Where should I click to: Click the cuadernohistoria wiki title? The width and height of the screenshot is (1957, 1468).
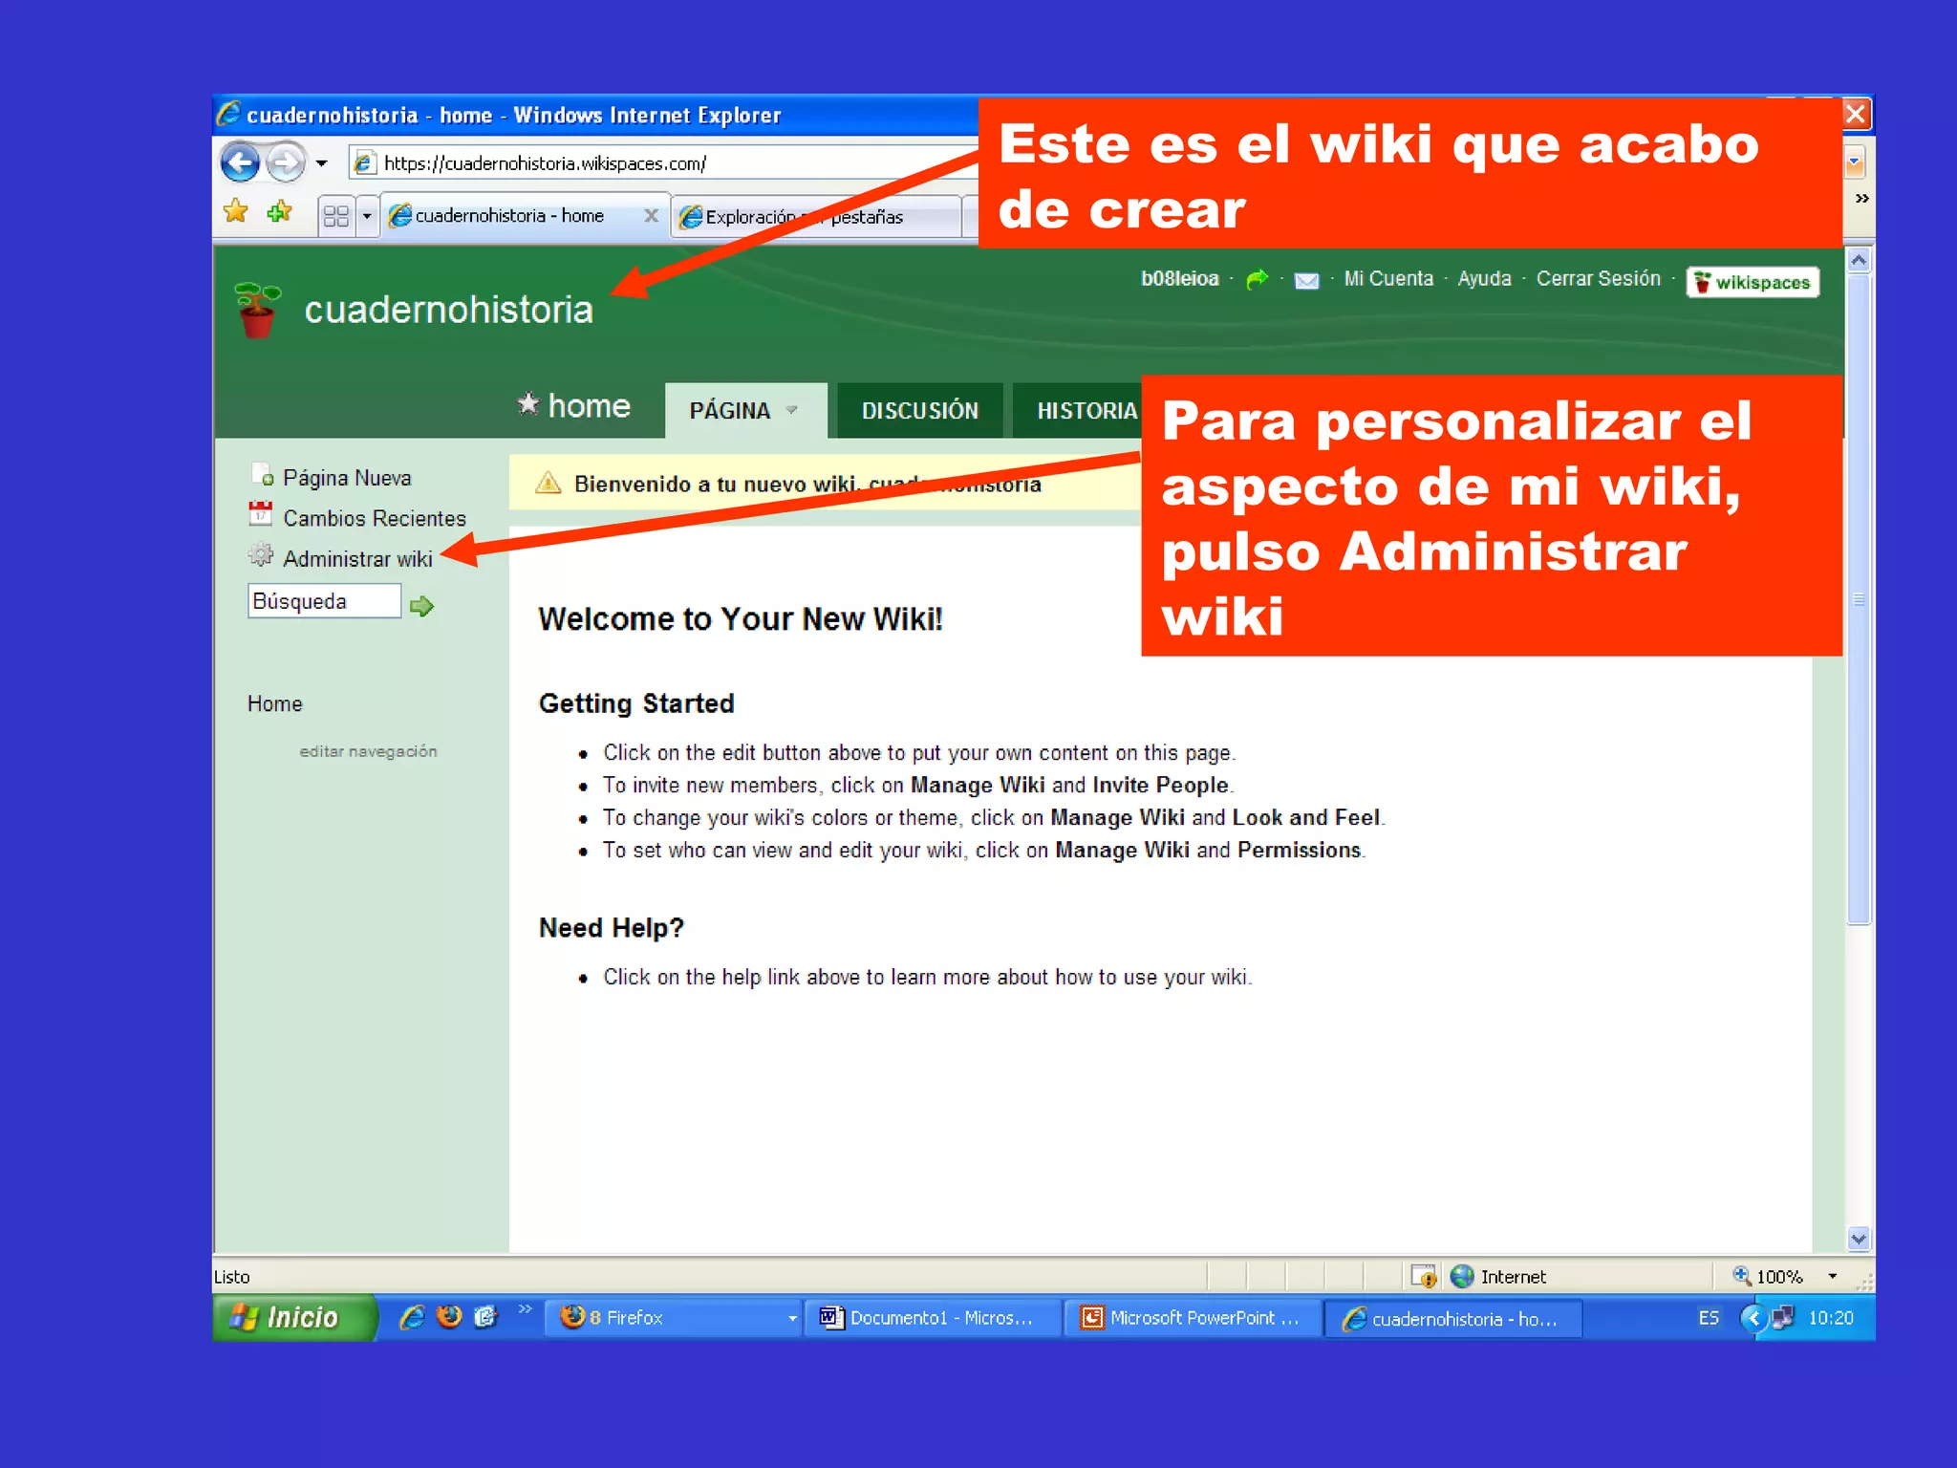coord(448,310)
